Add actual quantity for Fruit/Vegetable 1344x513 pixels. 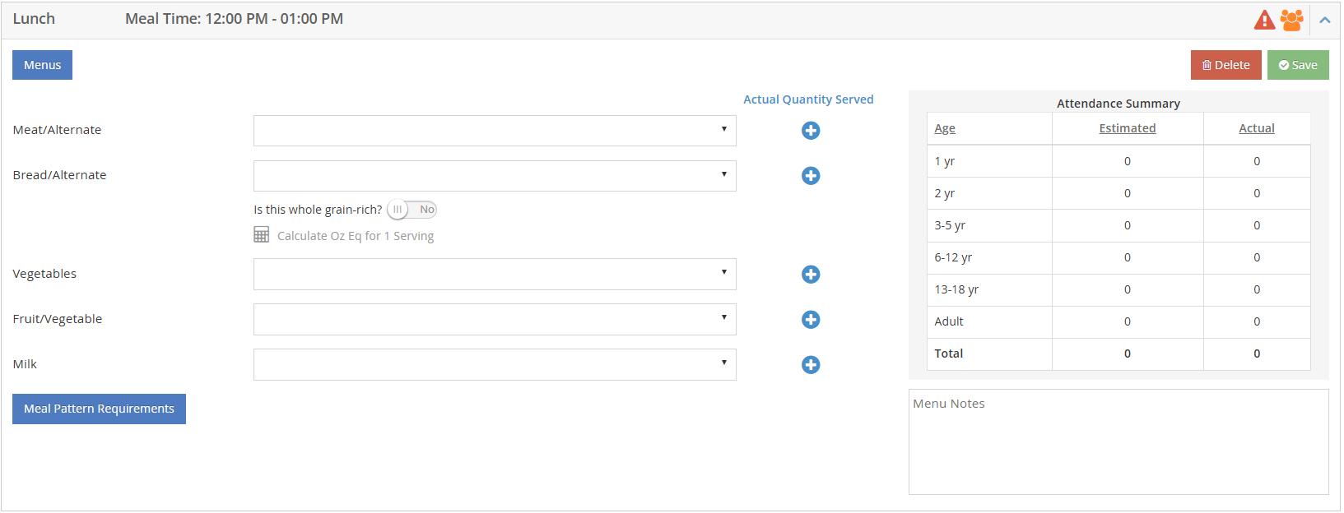coord(811,320)
